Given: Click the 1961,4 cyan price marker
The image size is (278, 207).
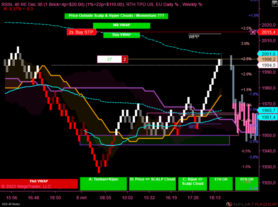Looking at the screenshot, I should coord(267,117).
